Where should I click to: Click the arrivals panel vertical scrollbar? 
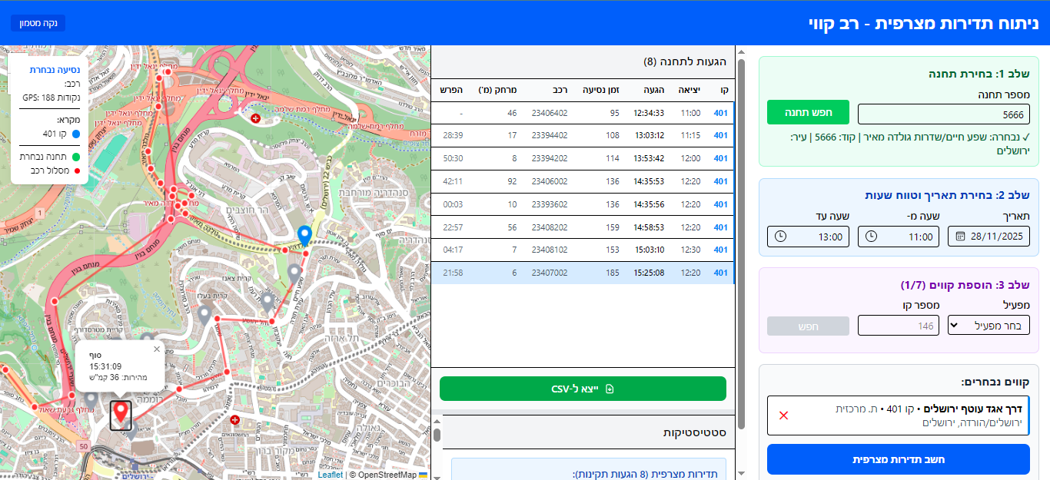pos(741,230)
